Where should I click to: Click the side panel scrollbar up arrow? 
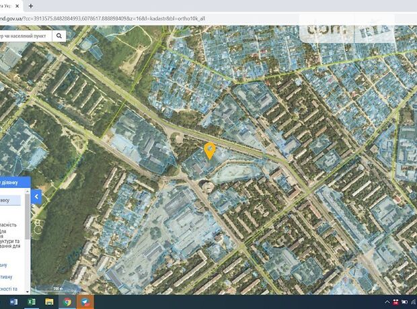pyautogui.click(x=28, y=191)
